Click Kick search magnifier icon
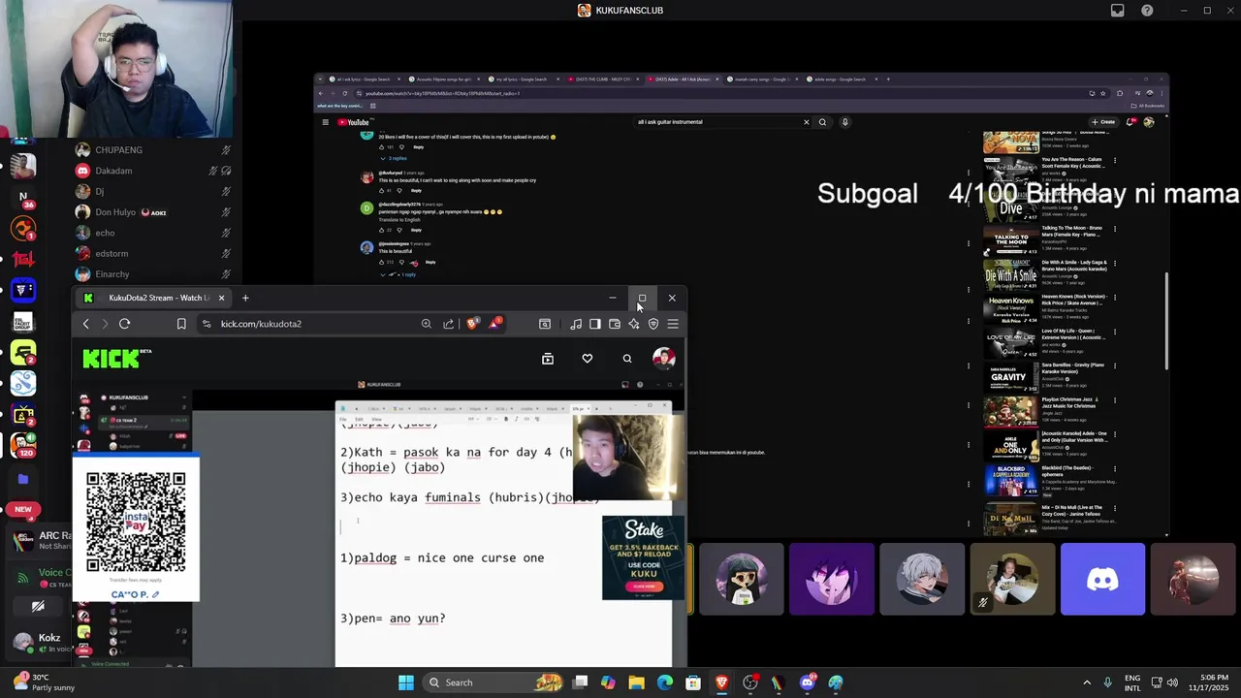Screen dimensions: 1241x698 pos(627,359)
